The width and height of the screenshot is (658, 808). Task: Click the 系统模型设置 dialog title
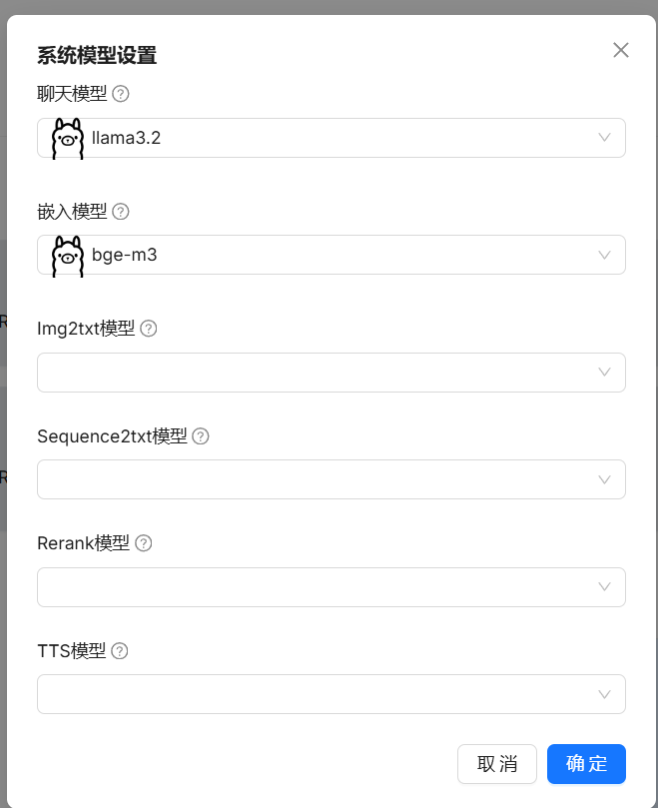[x=96, y=57]
